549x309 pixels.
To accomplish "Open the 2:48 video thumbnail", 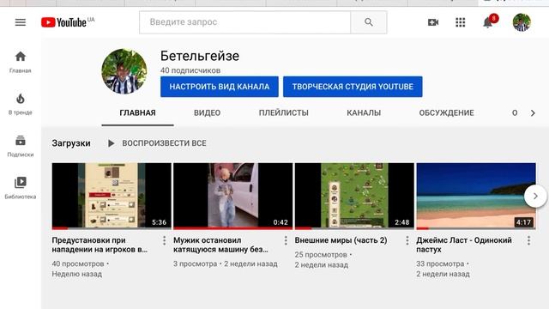I will (x=354, y=197).
